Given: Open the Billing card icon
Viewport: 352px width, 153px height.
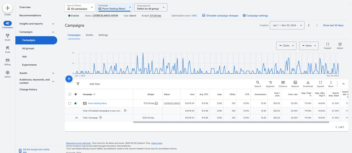Looking at the screenshot, I should 7,60.
